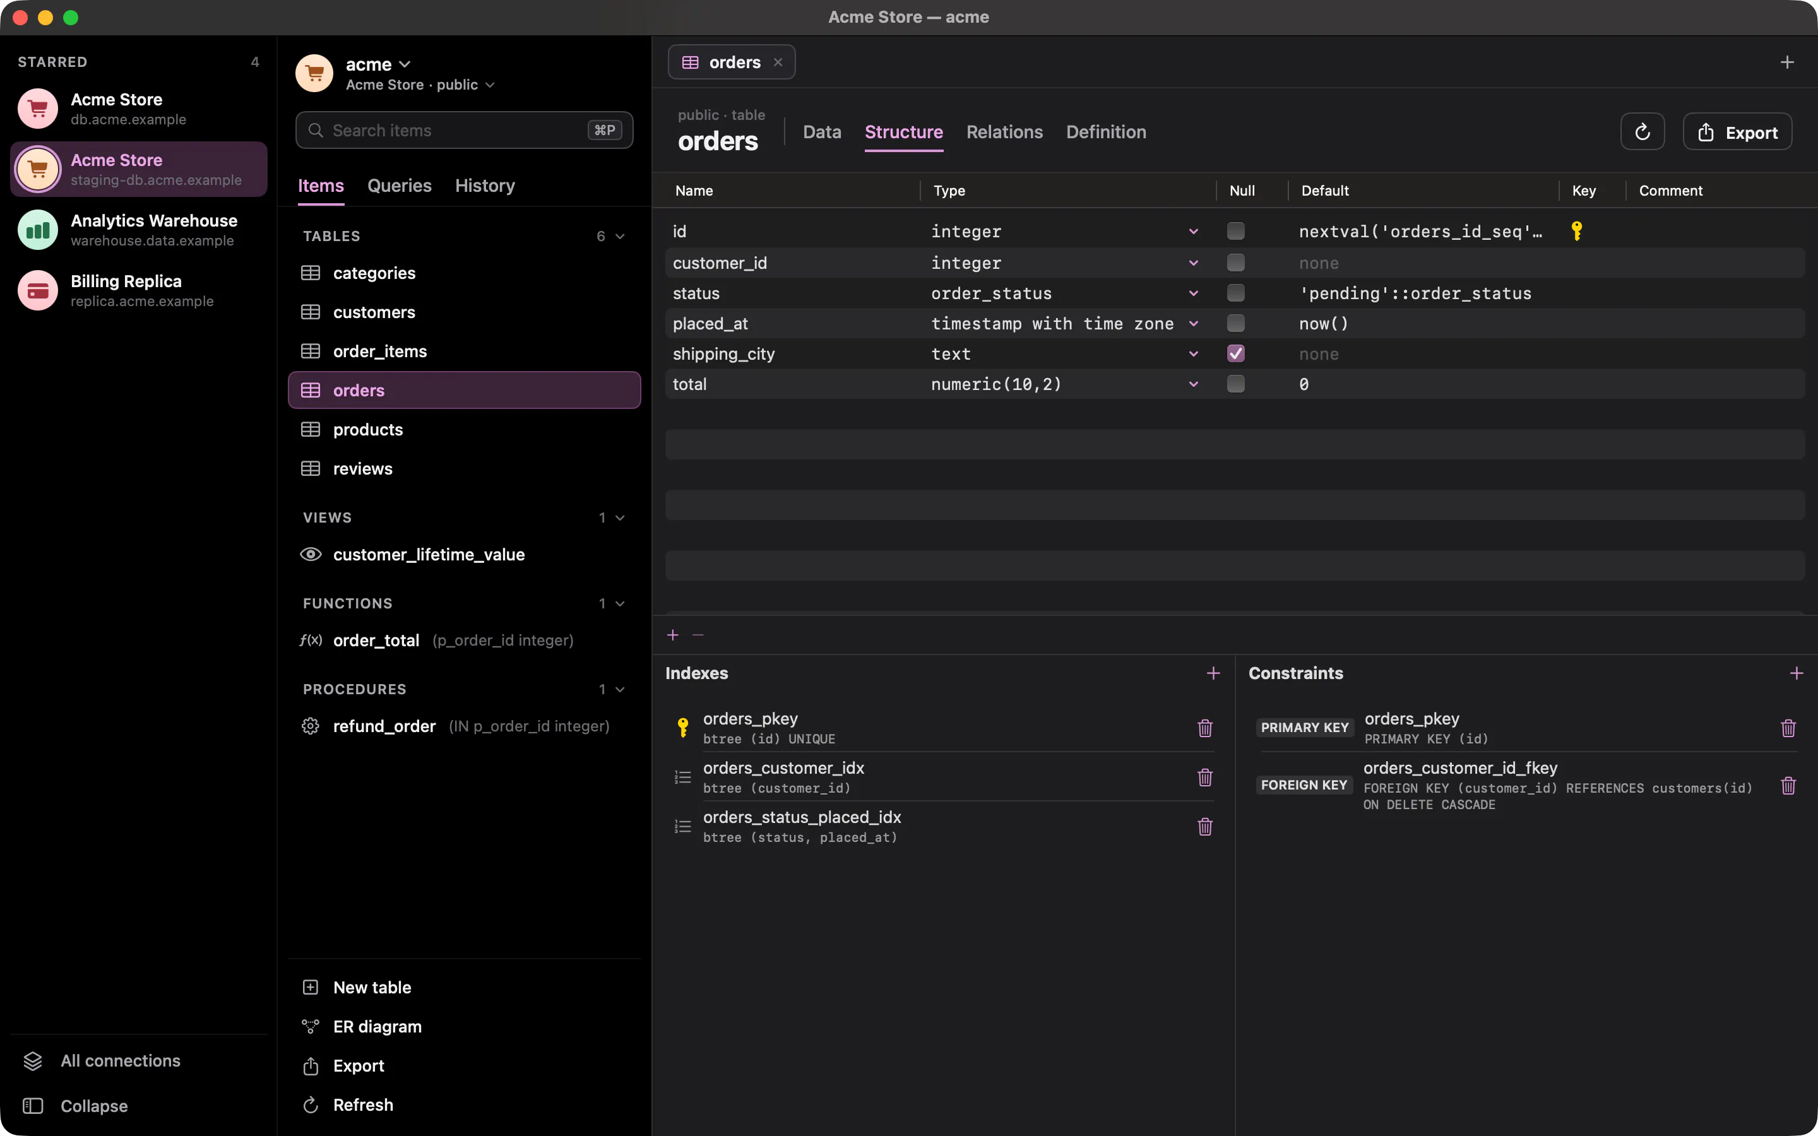Viewport: 1818px width, 1136px height.
Task: Open the Analytics Warehouse connection icon
Action: [38, 230]
